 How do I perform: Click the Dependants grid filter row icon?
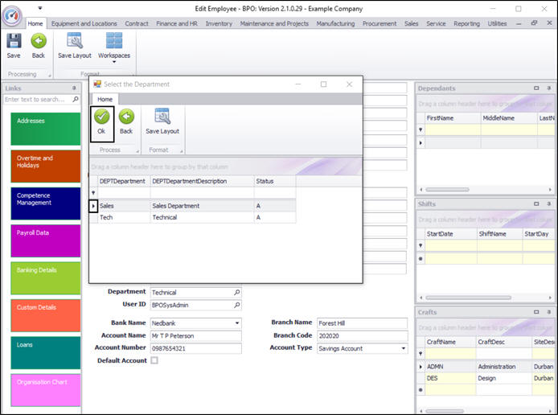coord(421,130)
